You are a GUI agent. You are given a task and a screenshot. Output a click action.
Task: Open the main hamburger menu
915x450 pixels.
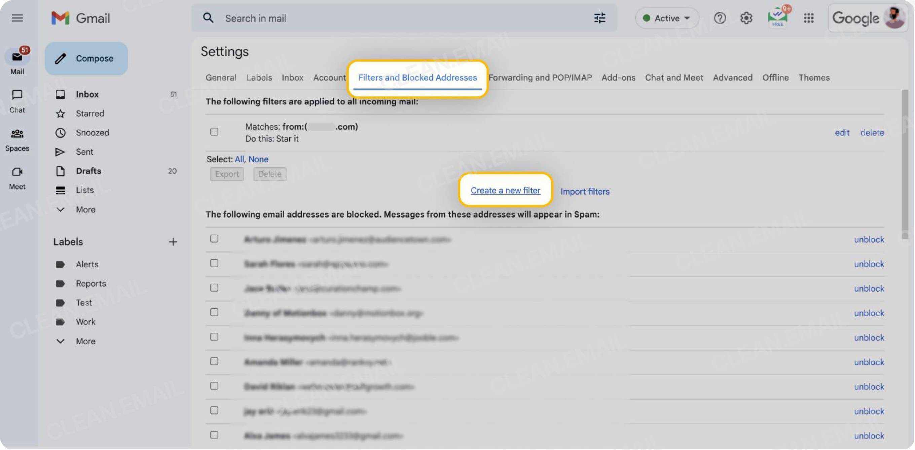tap(17, 18)
